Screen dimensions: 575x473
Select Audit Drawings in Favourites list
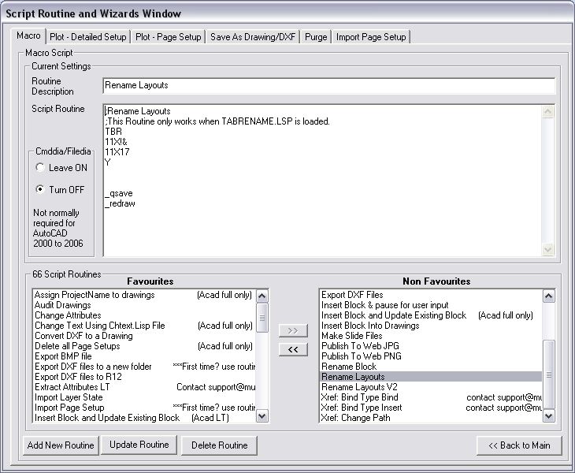point(63,305)
